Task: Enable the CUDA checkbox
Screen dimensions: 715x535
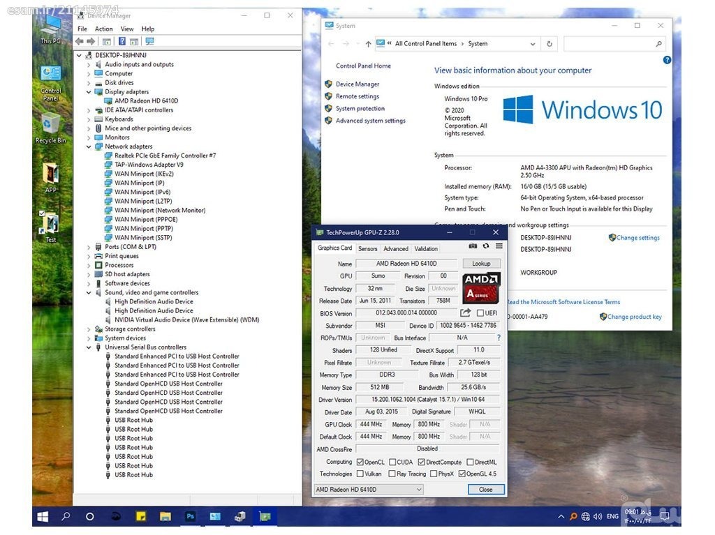Action: pos(393,462)
